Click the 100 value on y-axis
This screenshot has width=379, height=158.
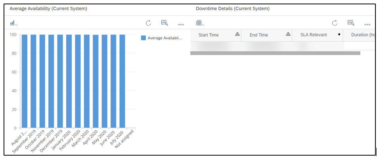point(13,34)
